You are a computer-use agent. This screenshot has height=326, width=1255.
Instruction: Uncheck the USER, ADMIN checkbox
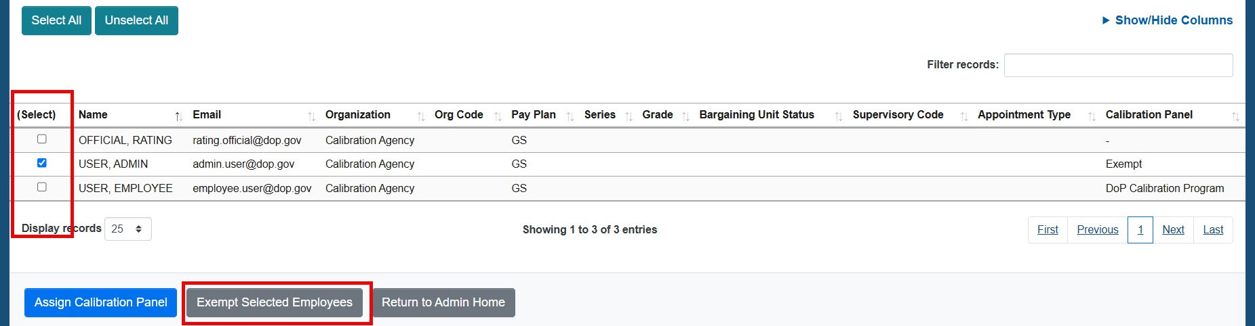pos(42,163)
